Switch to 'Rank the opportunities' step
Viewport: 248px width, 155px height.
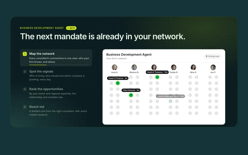point(56,93)
